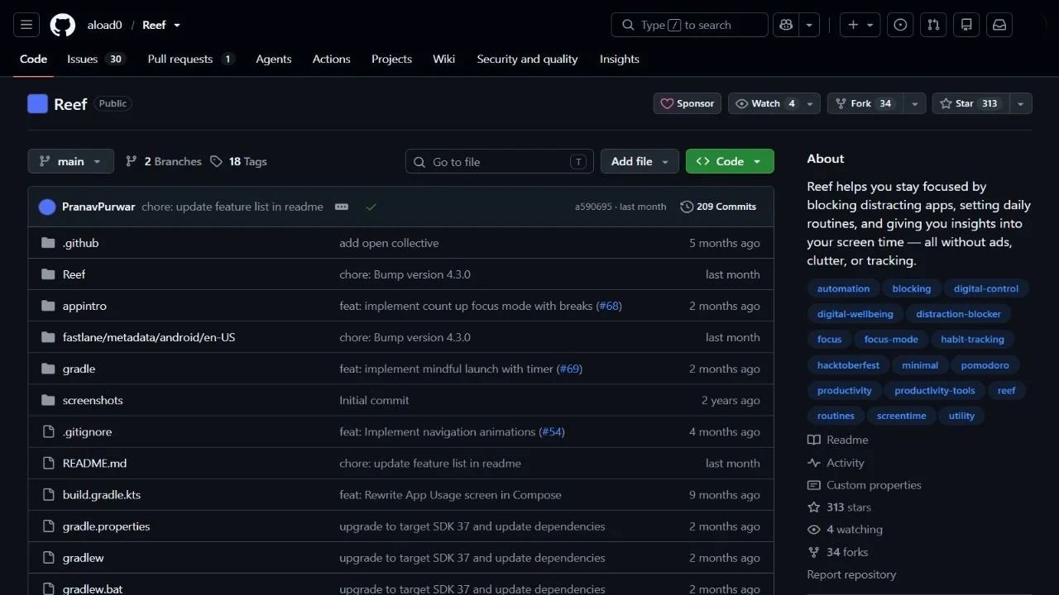The width and height of the screenshot is (1059, 595).
Task: Open the Agents tab
Action: point(274,59)
